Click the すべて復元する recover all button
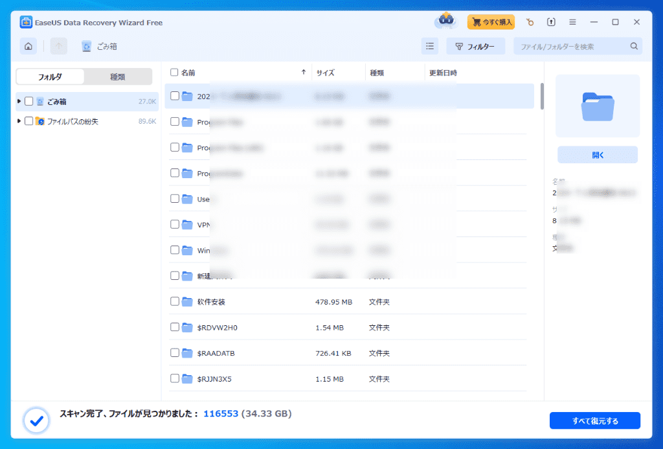 click(595, 420)
